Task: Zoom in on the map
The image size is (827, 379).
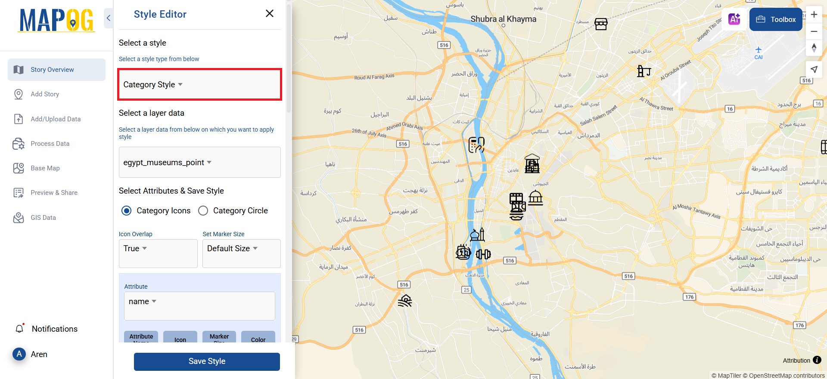Action: (814, 14)
